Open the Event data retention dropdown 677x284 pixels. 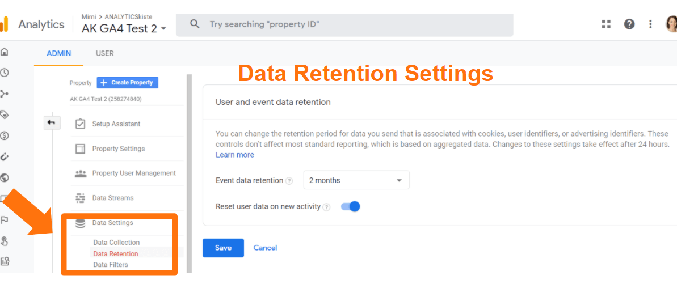click(x=356, y=180)
